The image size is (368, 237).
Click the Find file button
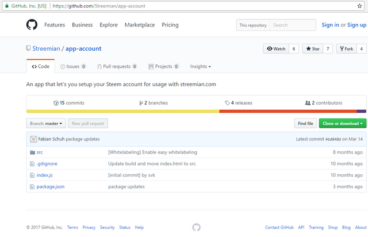click(x=305, y=123)
